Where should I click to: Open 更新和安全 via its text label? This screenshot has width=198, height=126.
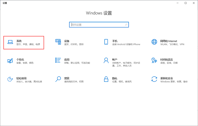[167, 78]
